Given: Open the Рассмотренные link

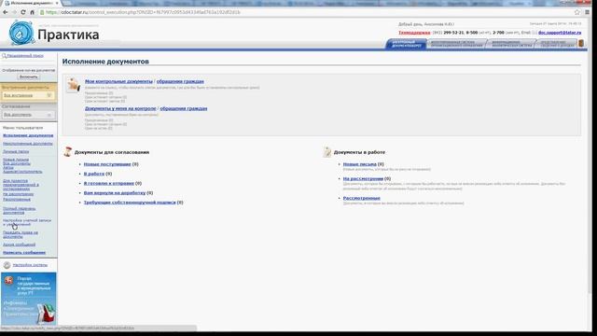Looking at the screenshot, I should 362,198.
